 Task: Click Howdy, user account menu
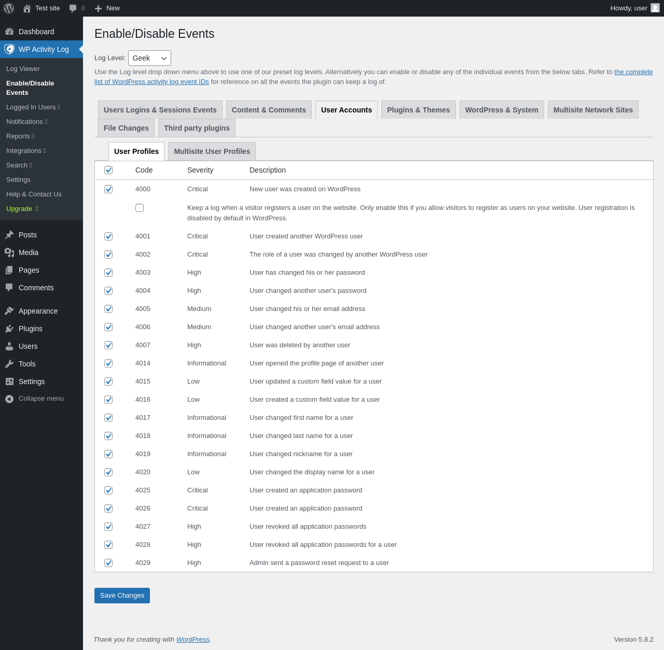(634, 8)
